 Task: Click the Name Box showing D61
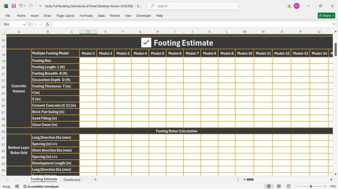pyautogui.click(x=12, y=24)
